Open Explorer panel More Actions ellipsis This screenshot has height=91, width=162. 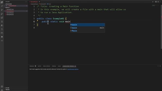pyautogui.click(x=26, y=2)
